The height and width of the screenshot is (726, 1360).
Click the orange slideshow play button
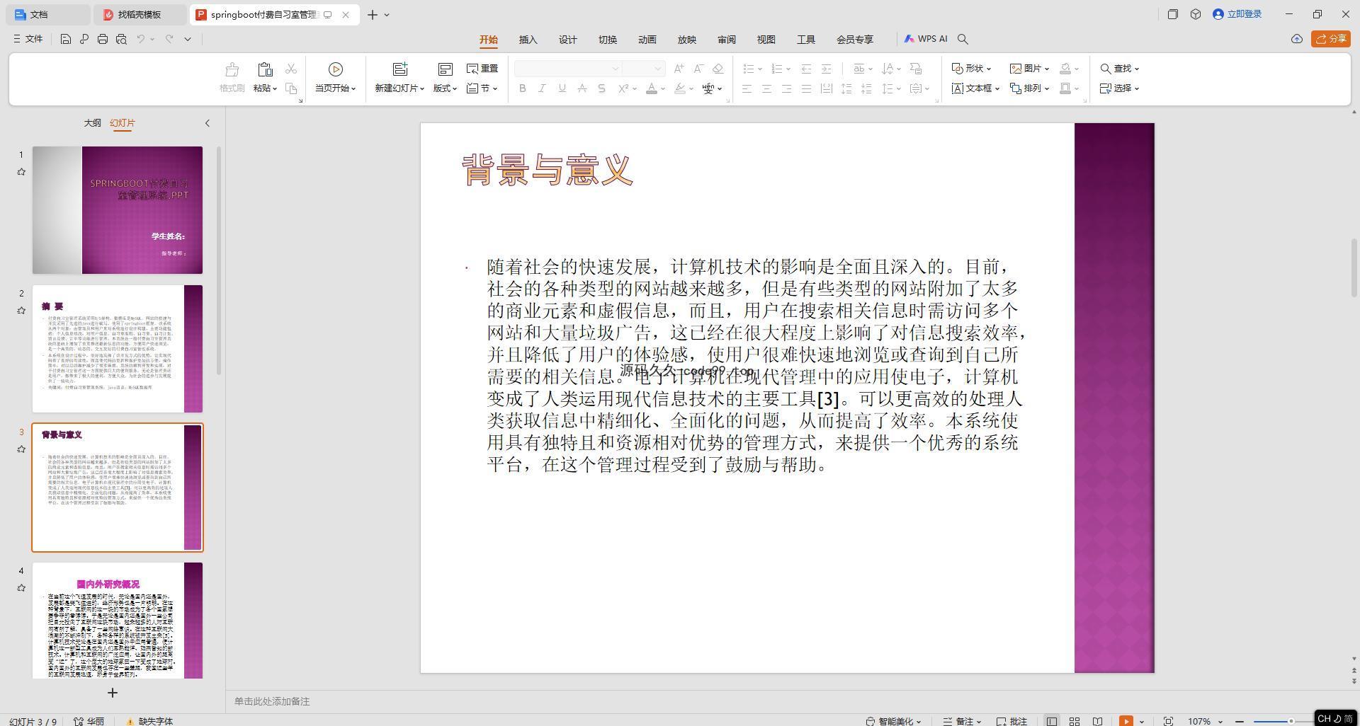tap(1126, 721)
